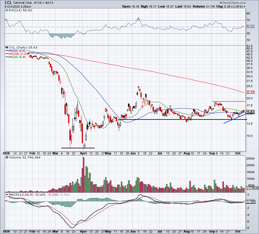Select the Sep date axis marker
This screenshot has width=259, height=234.
pyautogui.click(x=212, y=153)
